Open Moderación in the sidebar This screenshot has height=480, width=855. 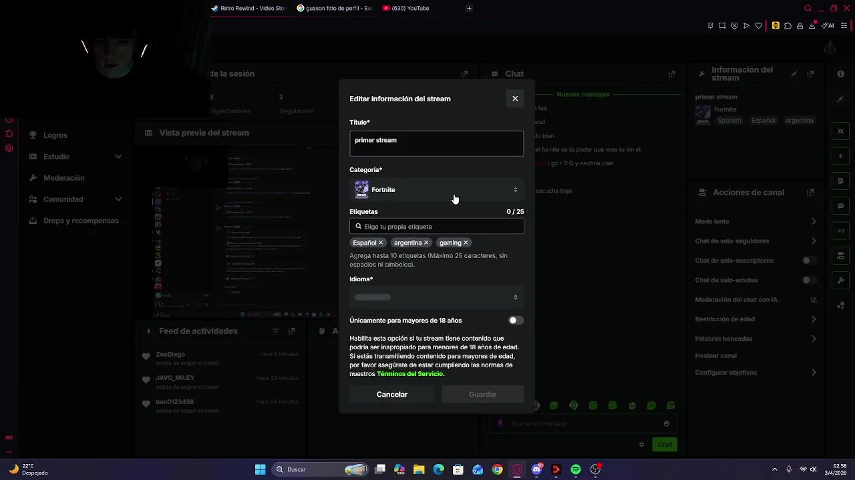click(x=64, y=178)
